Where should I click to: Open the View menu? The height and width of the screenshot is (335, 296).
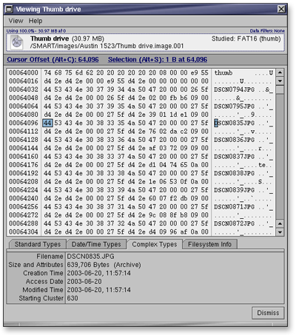pyautogui.click(x=16, y=21)
